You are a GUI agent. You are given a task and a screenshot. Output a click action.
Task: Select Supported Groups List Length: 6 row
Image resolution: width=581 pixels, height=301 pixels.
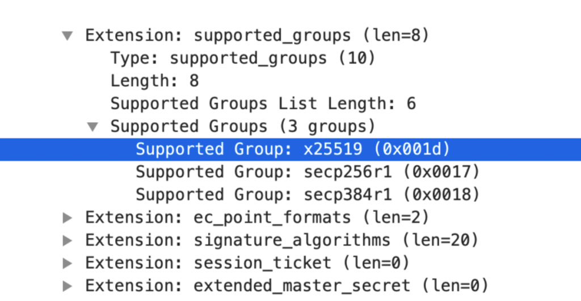tap(263, 104)
